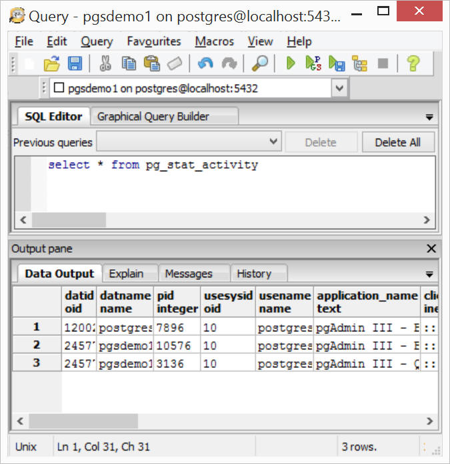The width and height of the screenshot is (450, 464).
Task: Open the Favourites menu
Action: (154, 41)
